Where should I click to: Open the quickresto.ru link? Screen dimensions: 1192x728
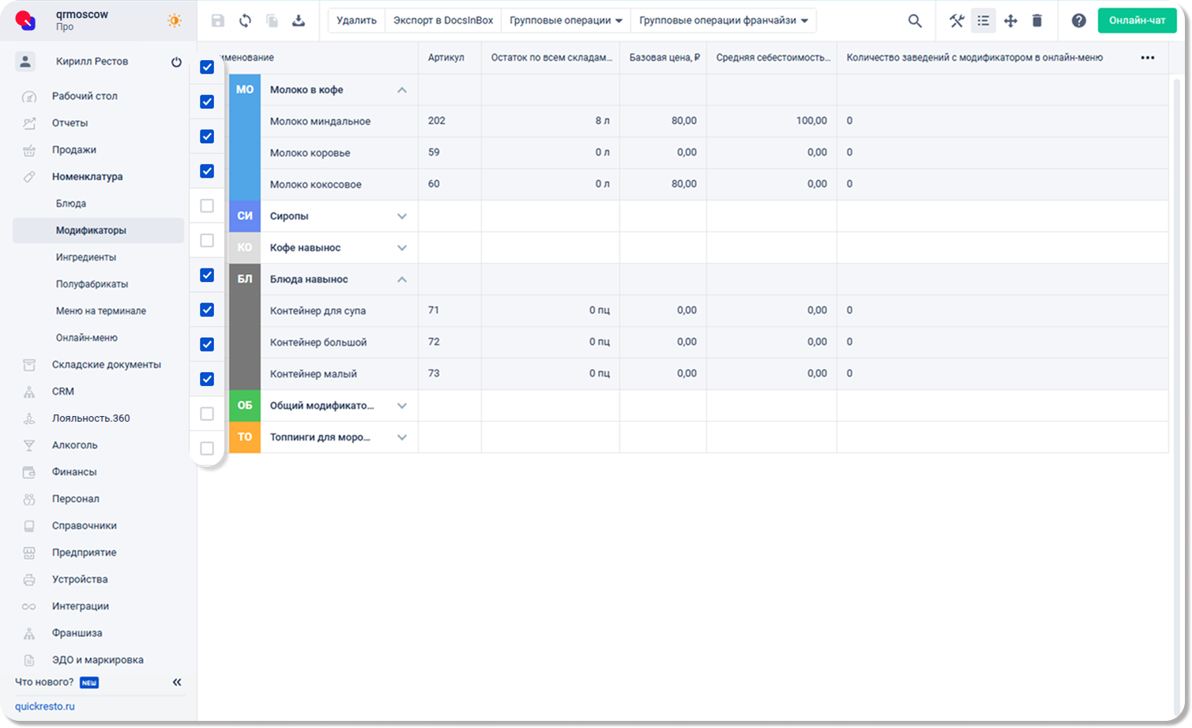click(45, 707)
